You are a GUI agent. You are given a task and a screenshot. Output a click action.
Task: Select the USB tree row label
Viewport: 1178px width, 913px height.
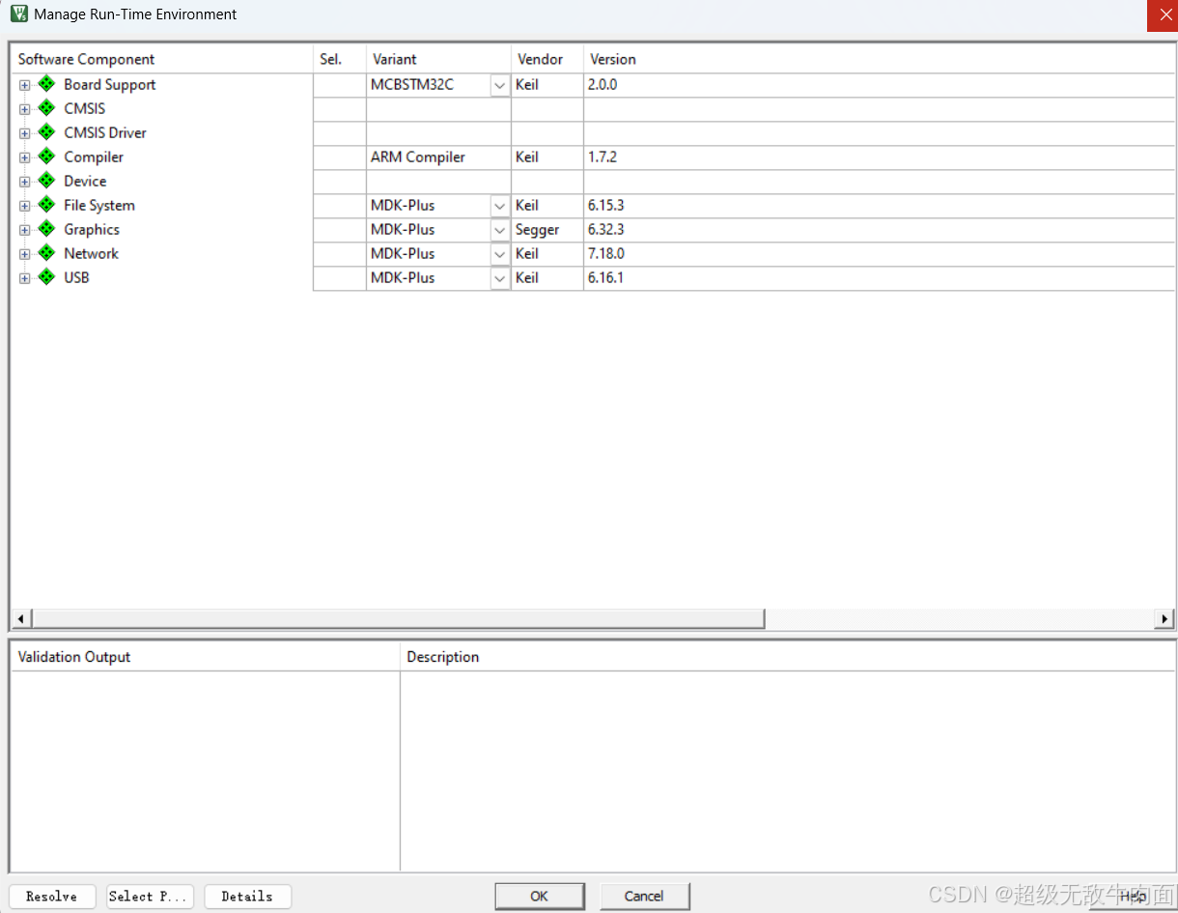pyautogui.click(x=76, y=278)
